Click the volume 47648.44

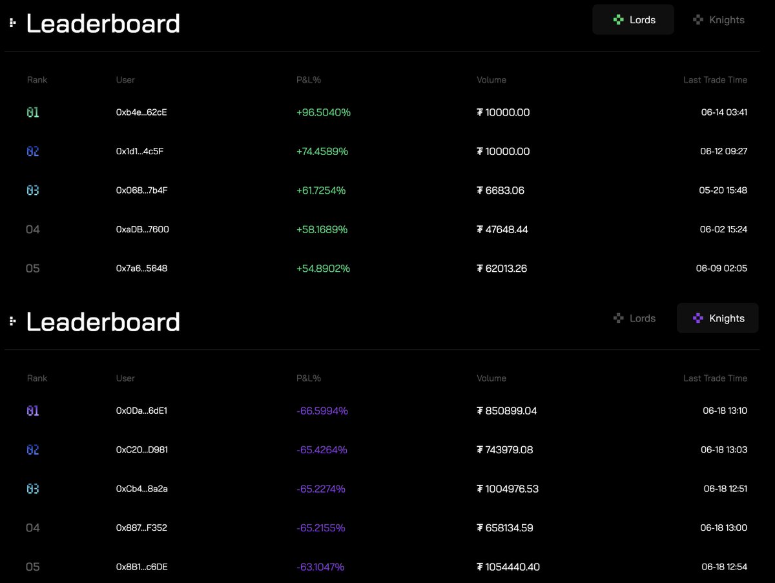pos(502,229)
